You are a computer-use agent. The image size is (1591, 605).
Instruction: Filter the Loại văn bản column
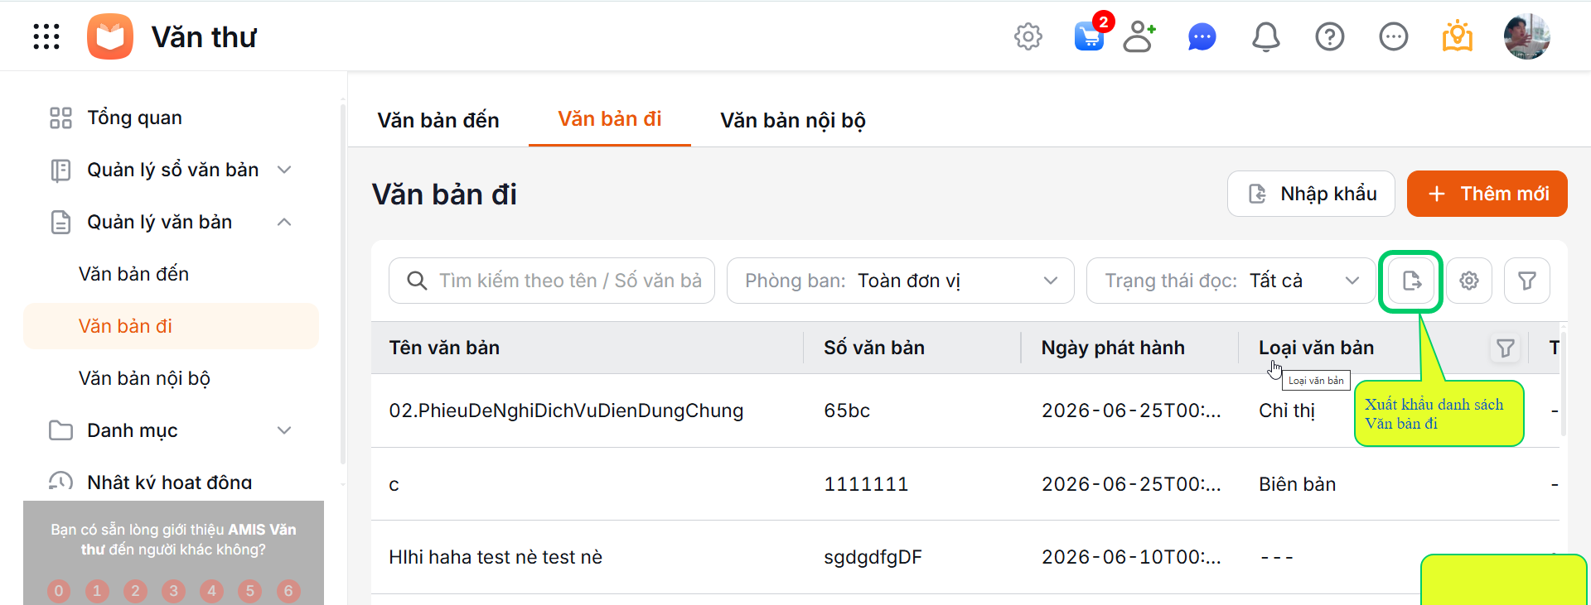(x=1505, y=348)
